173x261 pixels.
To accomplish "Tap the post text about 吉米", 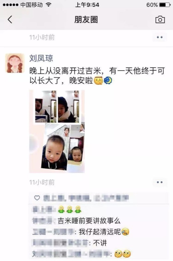I will coord(97,76).
